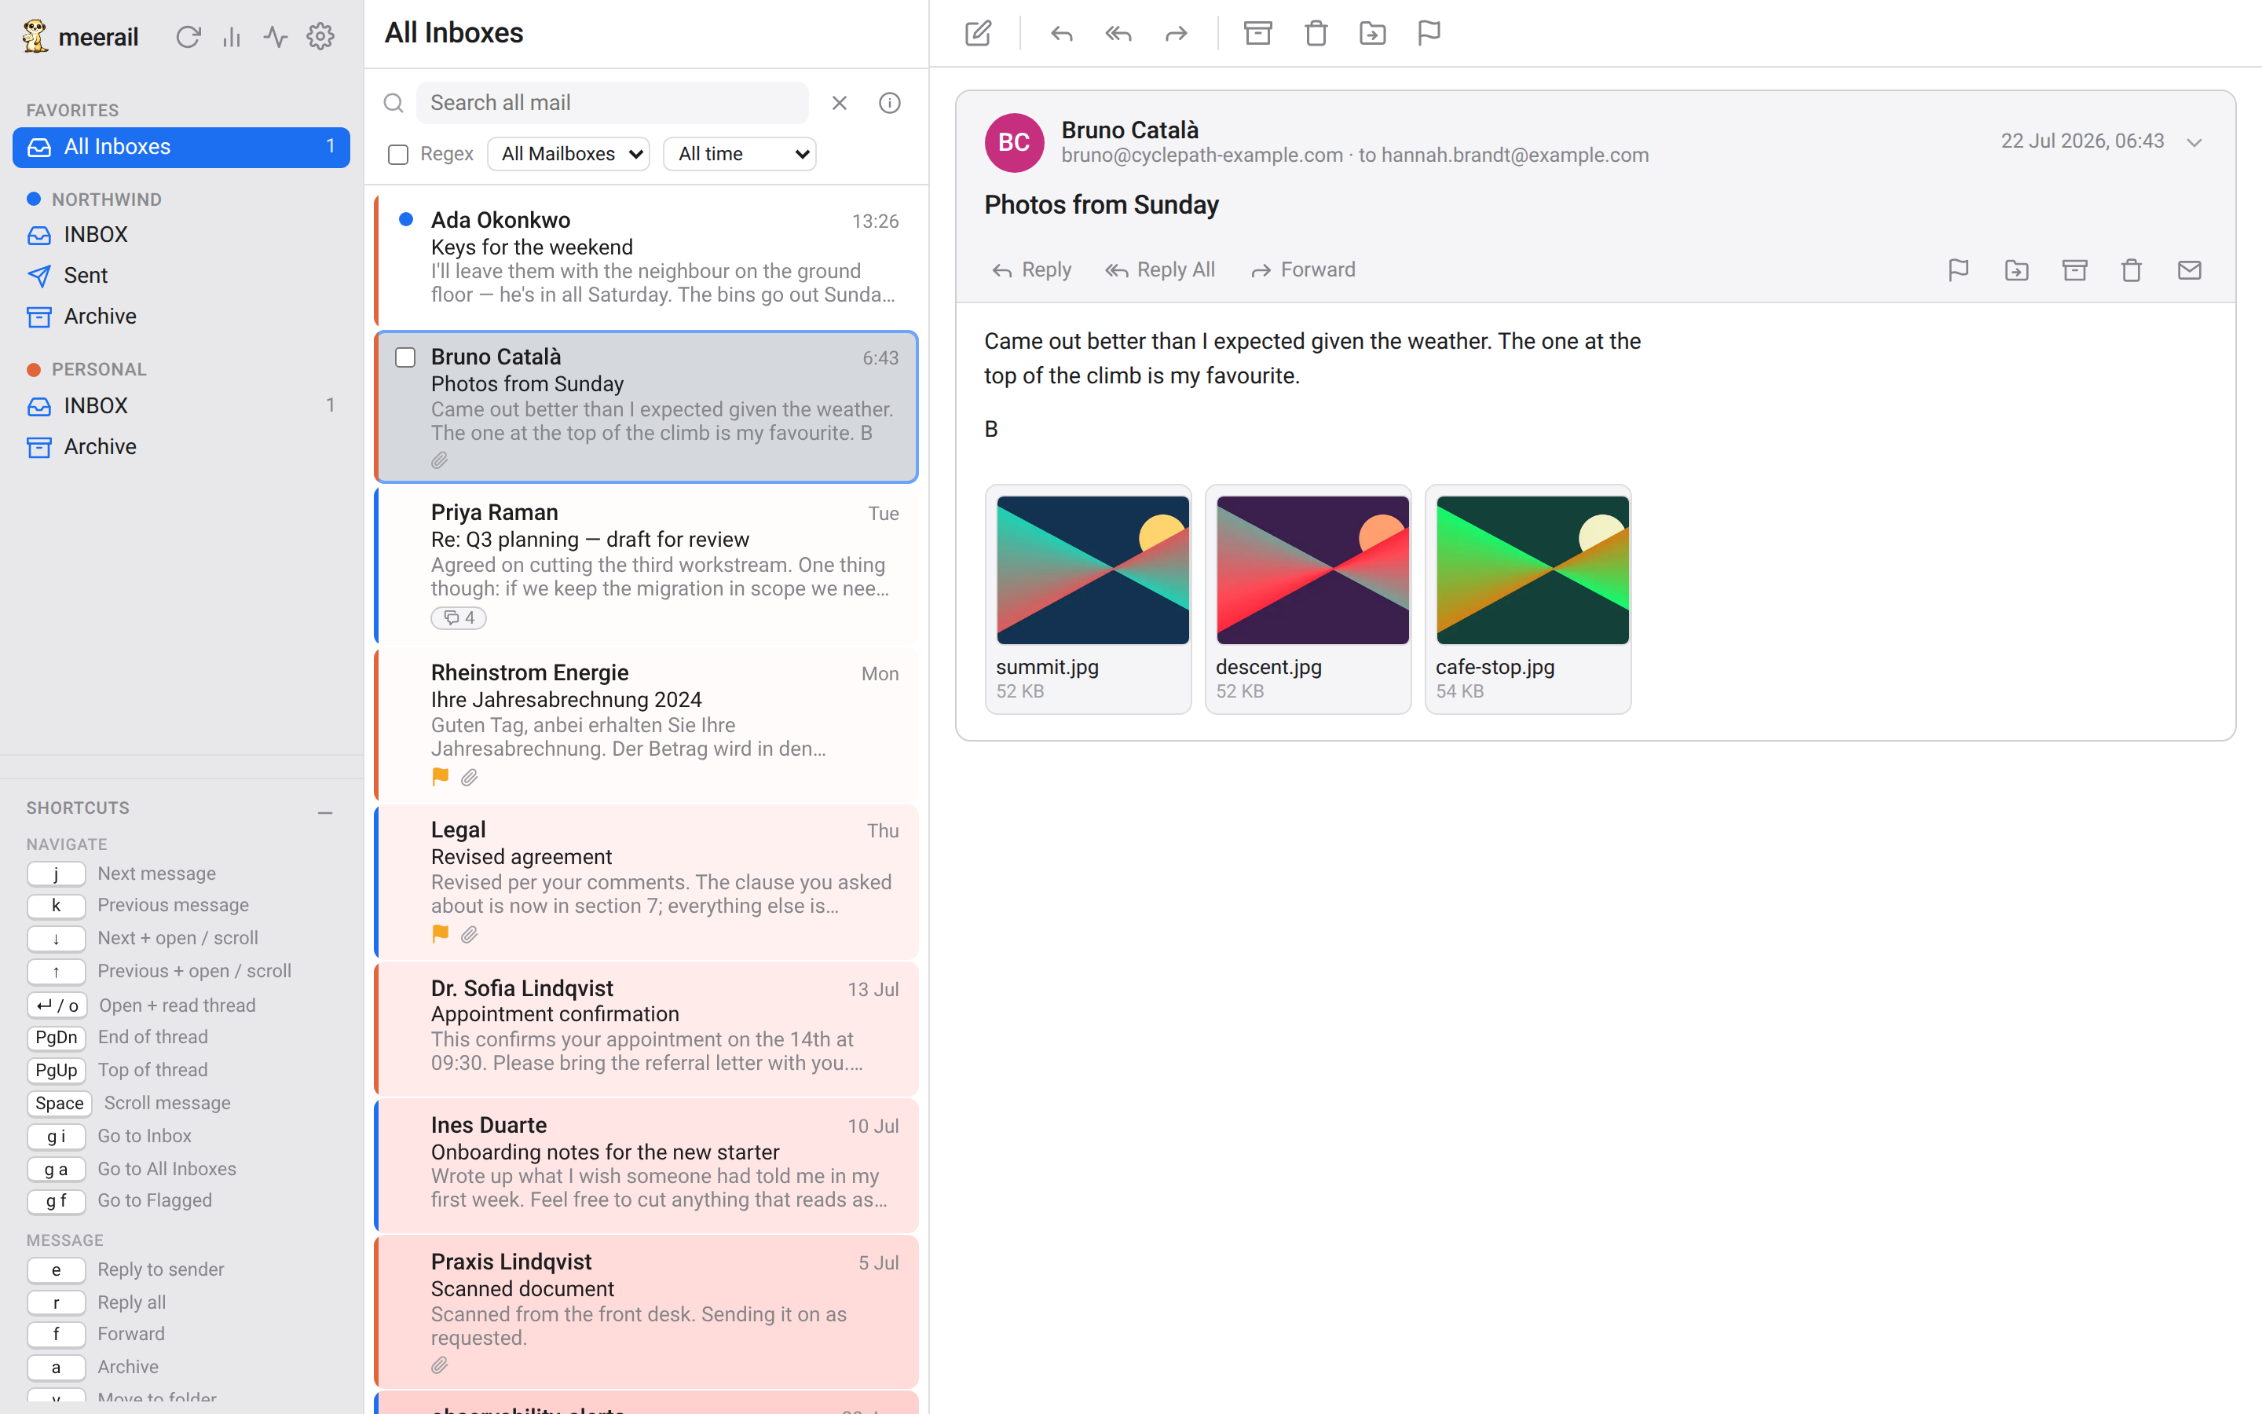Collapse the Shortcuts panel
2262x1414 pixels.
325,811
